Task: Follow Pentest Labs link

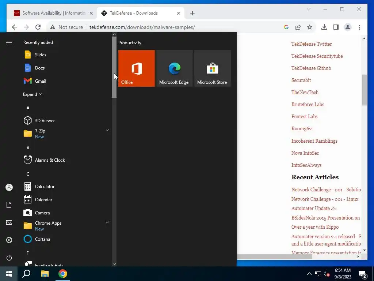Action: (304, 117)
